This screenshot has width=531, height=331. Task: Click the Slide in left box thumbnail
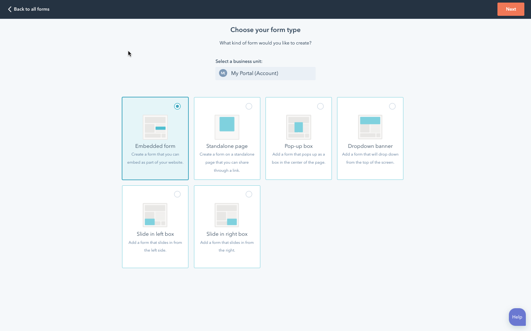coord(155,215)
